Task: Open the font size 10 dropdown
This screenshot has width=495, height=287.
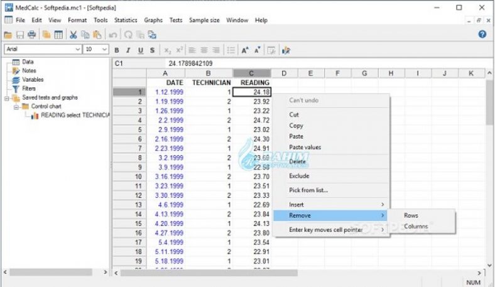Action: (97, 49)
